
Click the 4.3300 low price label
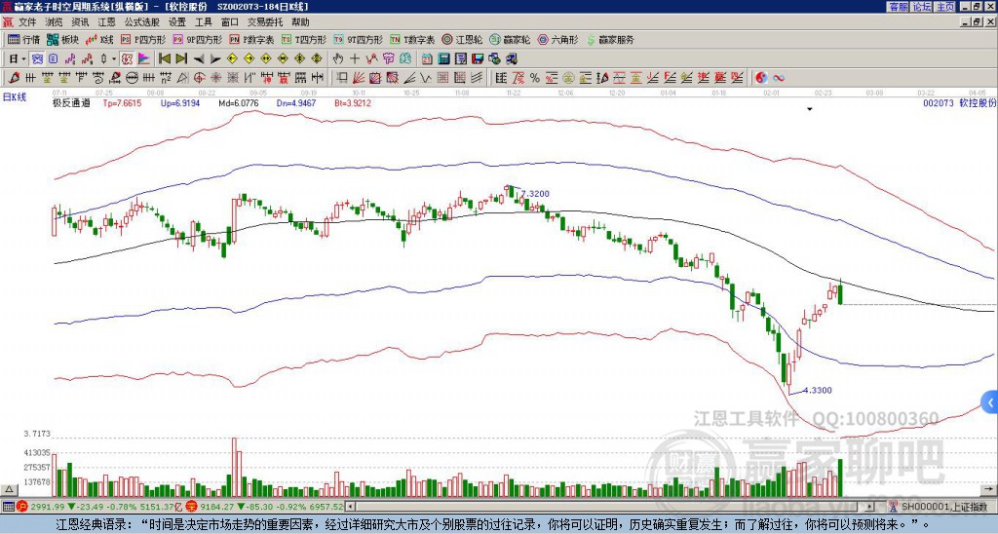coord(818,390)
